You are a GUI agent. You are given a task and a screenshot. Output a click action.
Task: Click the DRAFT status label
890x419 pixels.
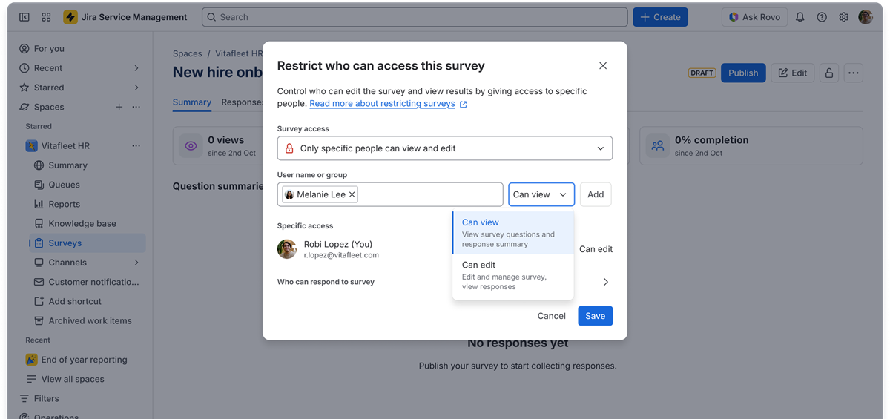point(702,73)
